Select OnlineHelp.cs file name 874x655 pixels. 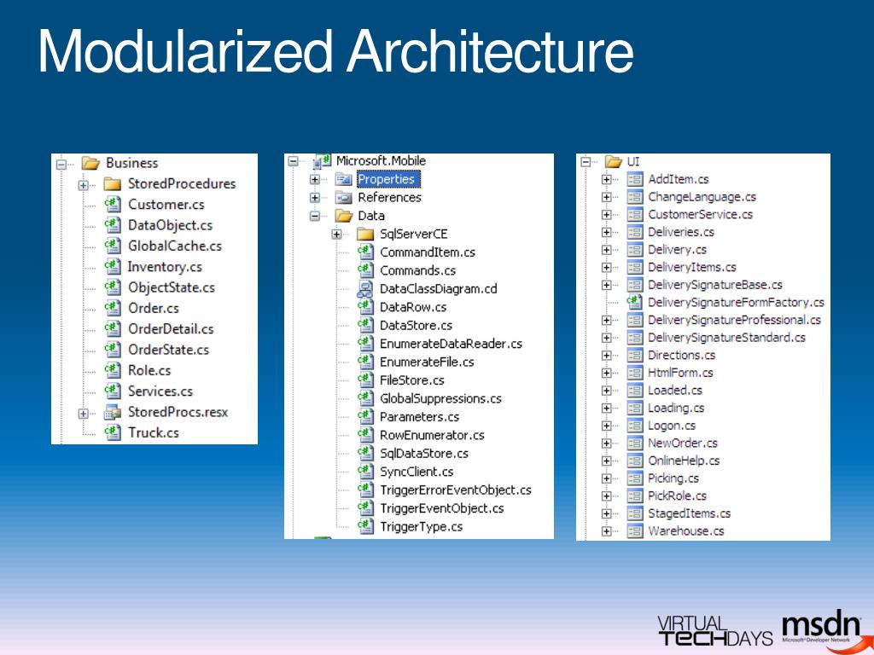(x=684, y=461)
